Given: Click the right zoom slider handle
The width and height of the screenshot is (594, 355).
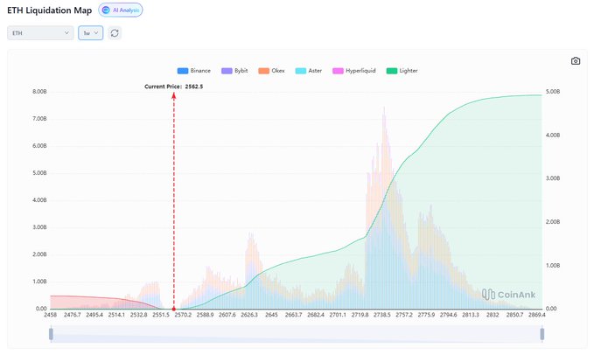Looking at the screenshot, I should tap(542, 334).
